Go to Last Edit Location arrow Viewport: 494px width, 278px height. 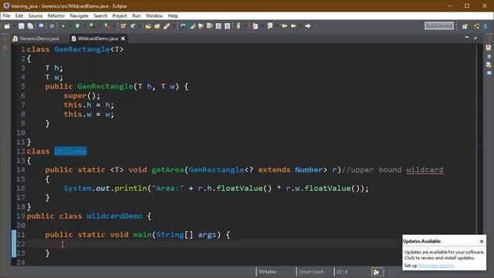284,25
